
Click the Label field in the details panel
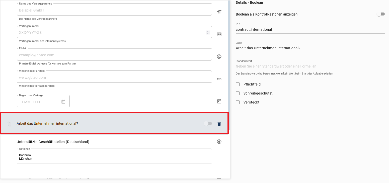pyautogui.click(x=310, y=48)
